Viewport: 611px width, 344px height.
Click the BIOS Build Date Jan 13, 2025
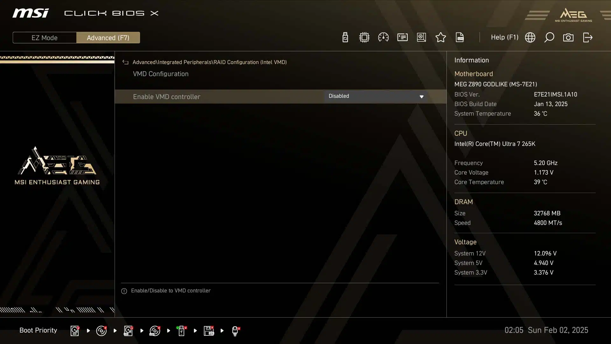551,104
